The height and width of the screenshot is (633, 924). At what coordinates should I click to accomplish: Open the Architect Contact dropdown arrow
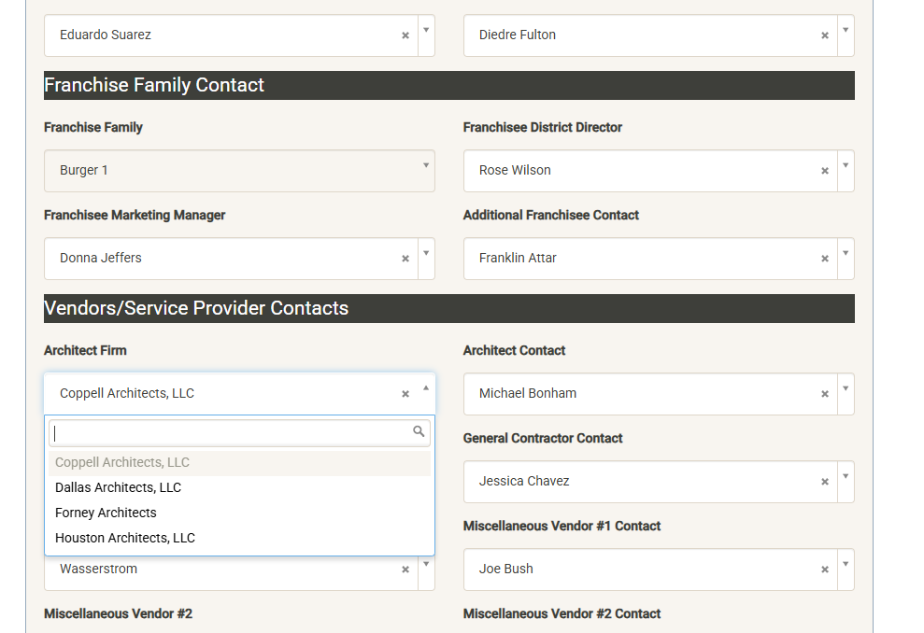(846, 389)
